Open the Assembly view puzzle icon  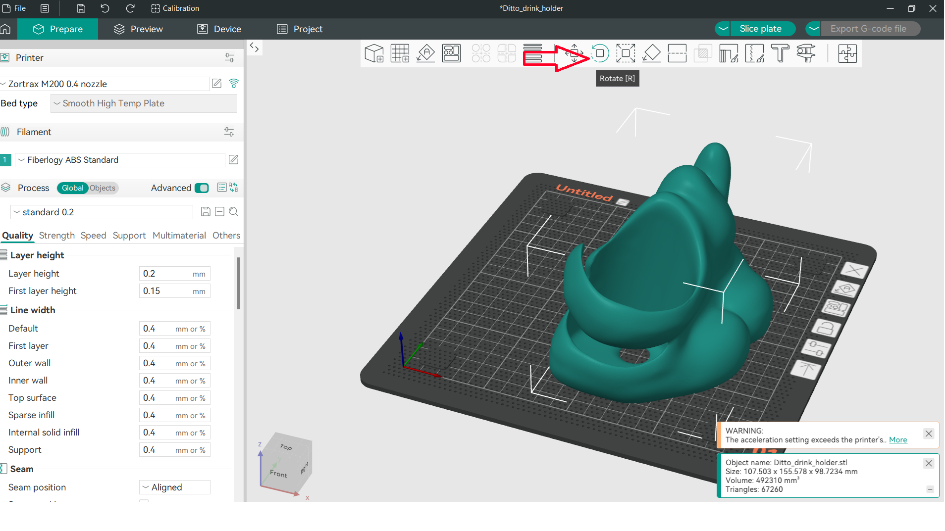coord(847,53)
